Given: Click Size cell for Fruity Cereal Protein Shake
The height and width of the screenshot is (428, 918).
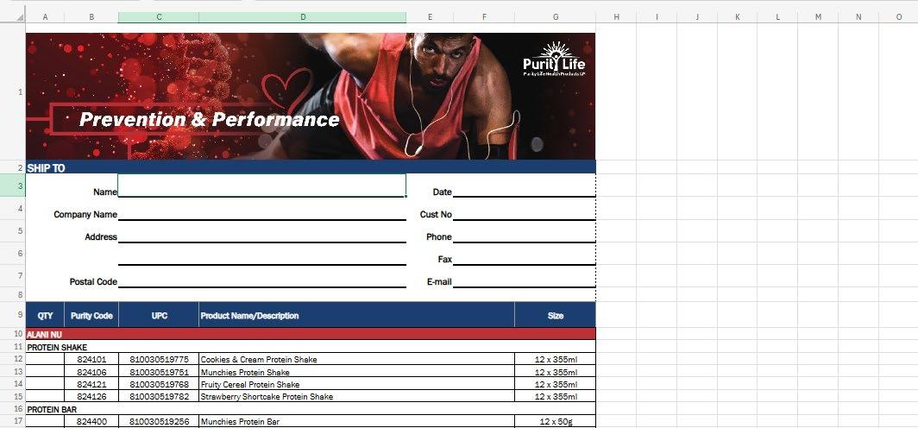Looking at the screenshot, I should [556, 384].
